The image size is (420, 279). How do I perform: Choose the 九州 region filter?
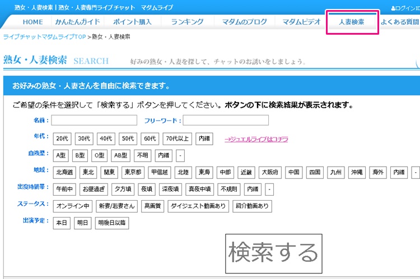click(336, 172)
